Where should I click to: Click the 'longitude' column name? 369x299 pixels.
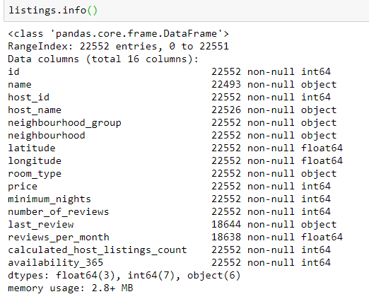click(x=35, y=161)
